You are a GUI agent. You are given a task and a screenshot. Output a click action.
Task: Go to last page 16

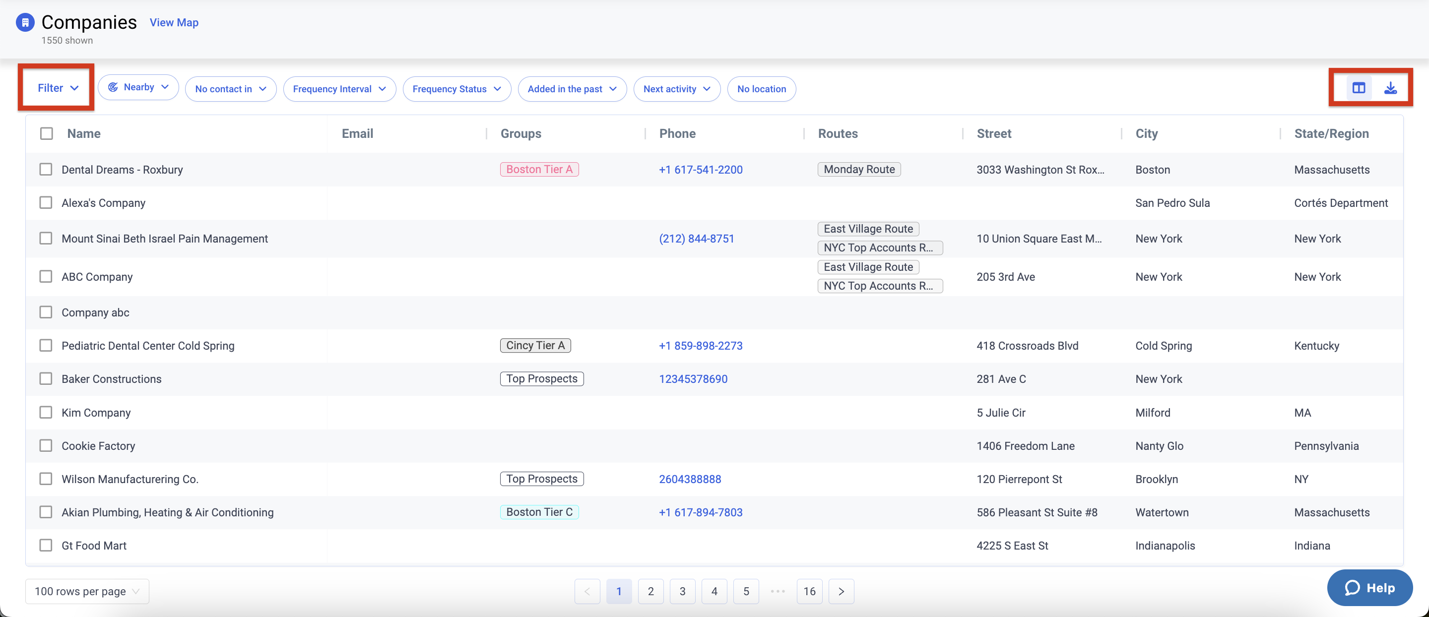809,592
